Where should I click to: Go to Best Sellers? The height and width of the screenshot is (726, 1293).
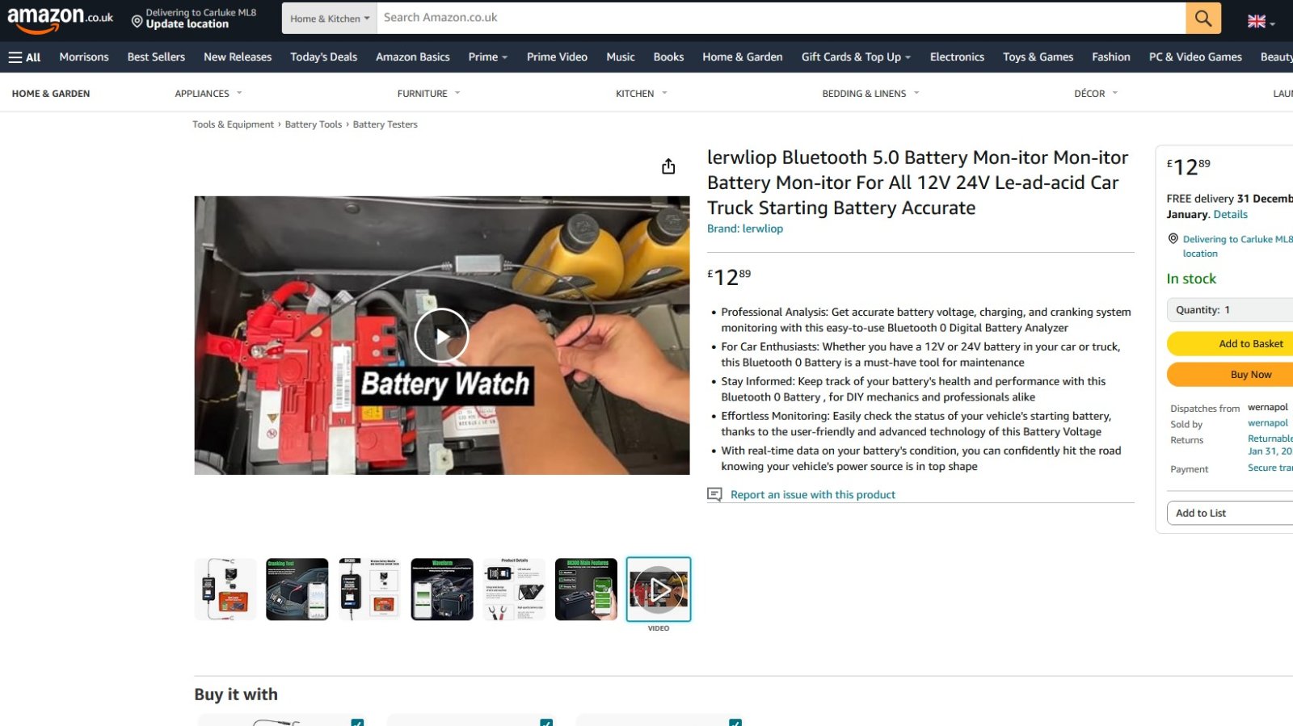pos(156,57)
